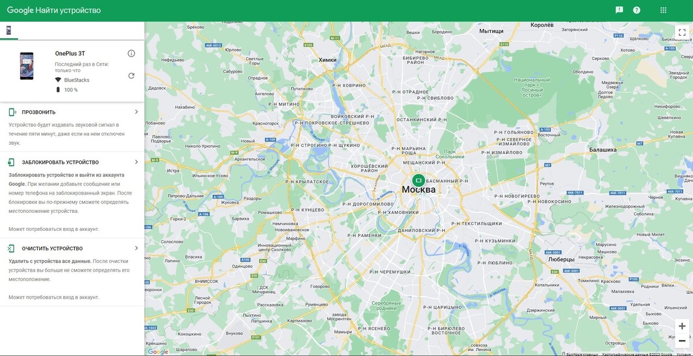Click the lock icon beside ЗАБЛОКИРОВАТЬ УСТРОЙСТВО
The width and height of the screenshot is (693, 356).
[x=12, y=162]
